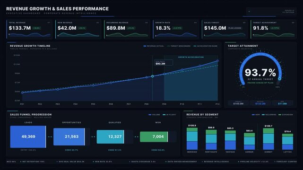Toggle the Expansion legend in Revenue by Segment
The width and height of the screenshot is (303, 170).
coord(286,115)
